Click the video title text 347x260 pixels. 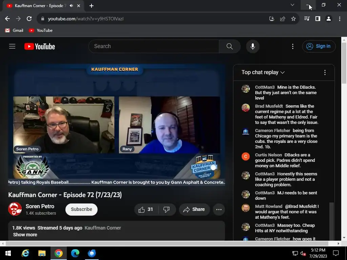(x=65, y=195)
